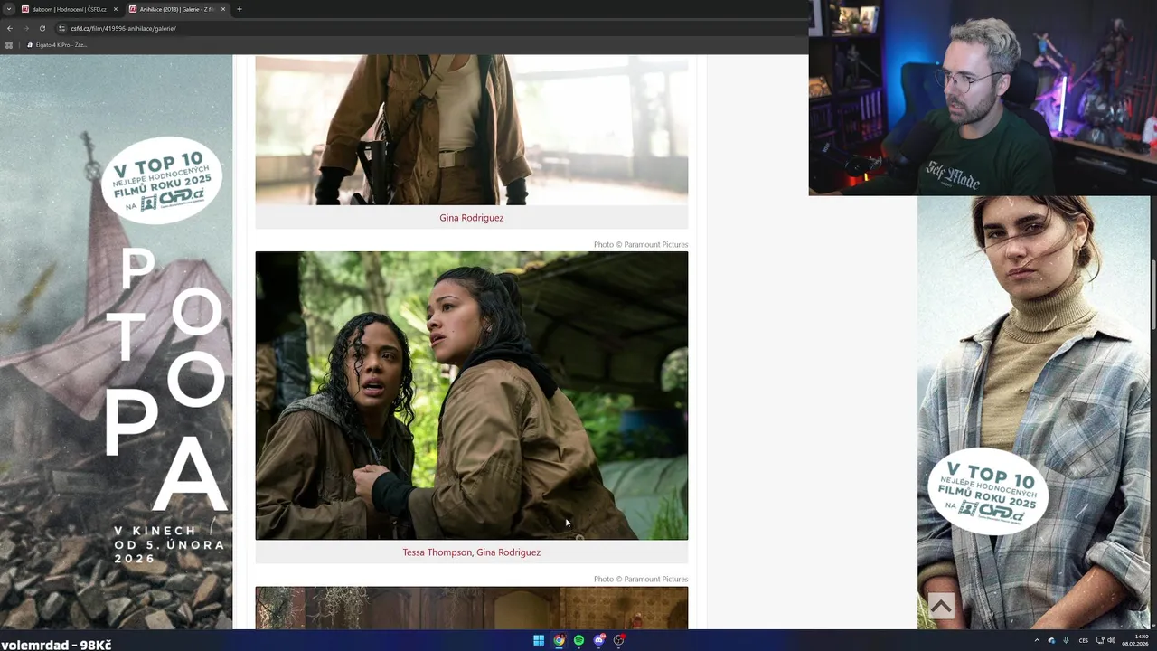Open Chrome from the taskbar
Image resolution: width=1157 pixels, height=651 pixels.
click(x=559, y=640)
